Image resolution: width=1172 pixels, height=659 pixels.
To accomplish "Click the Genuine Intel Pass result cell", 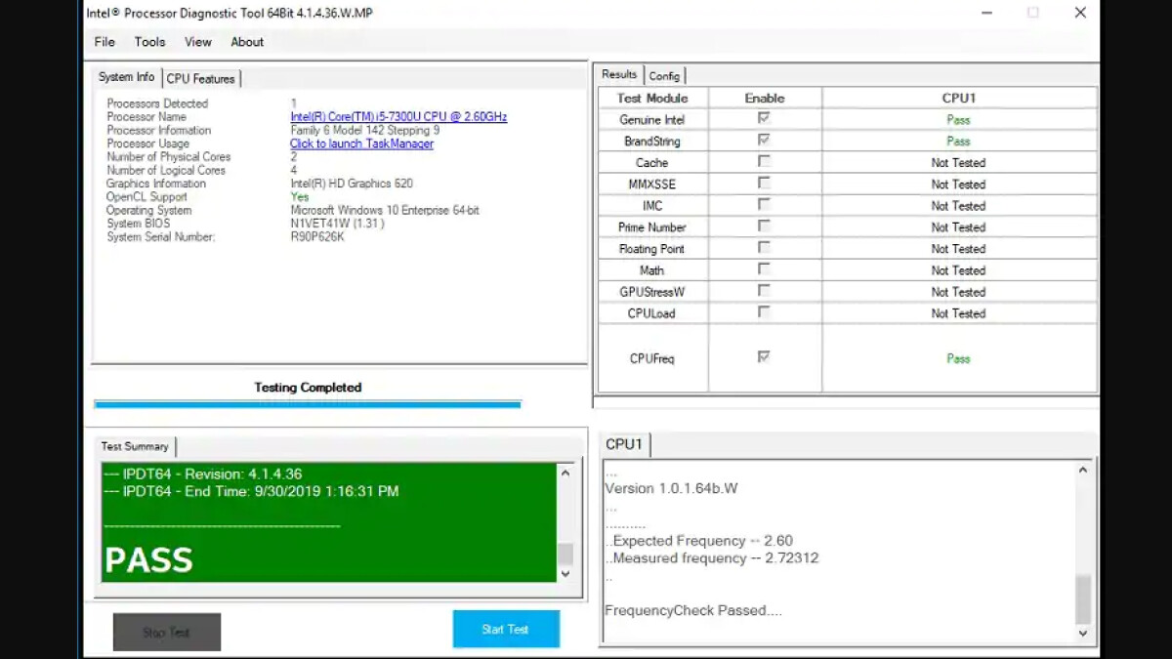I will pyautogui.click(x=959, y=120).
